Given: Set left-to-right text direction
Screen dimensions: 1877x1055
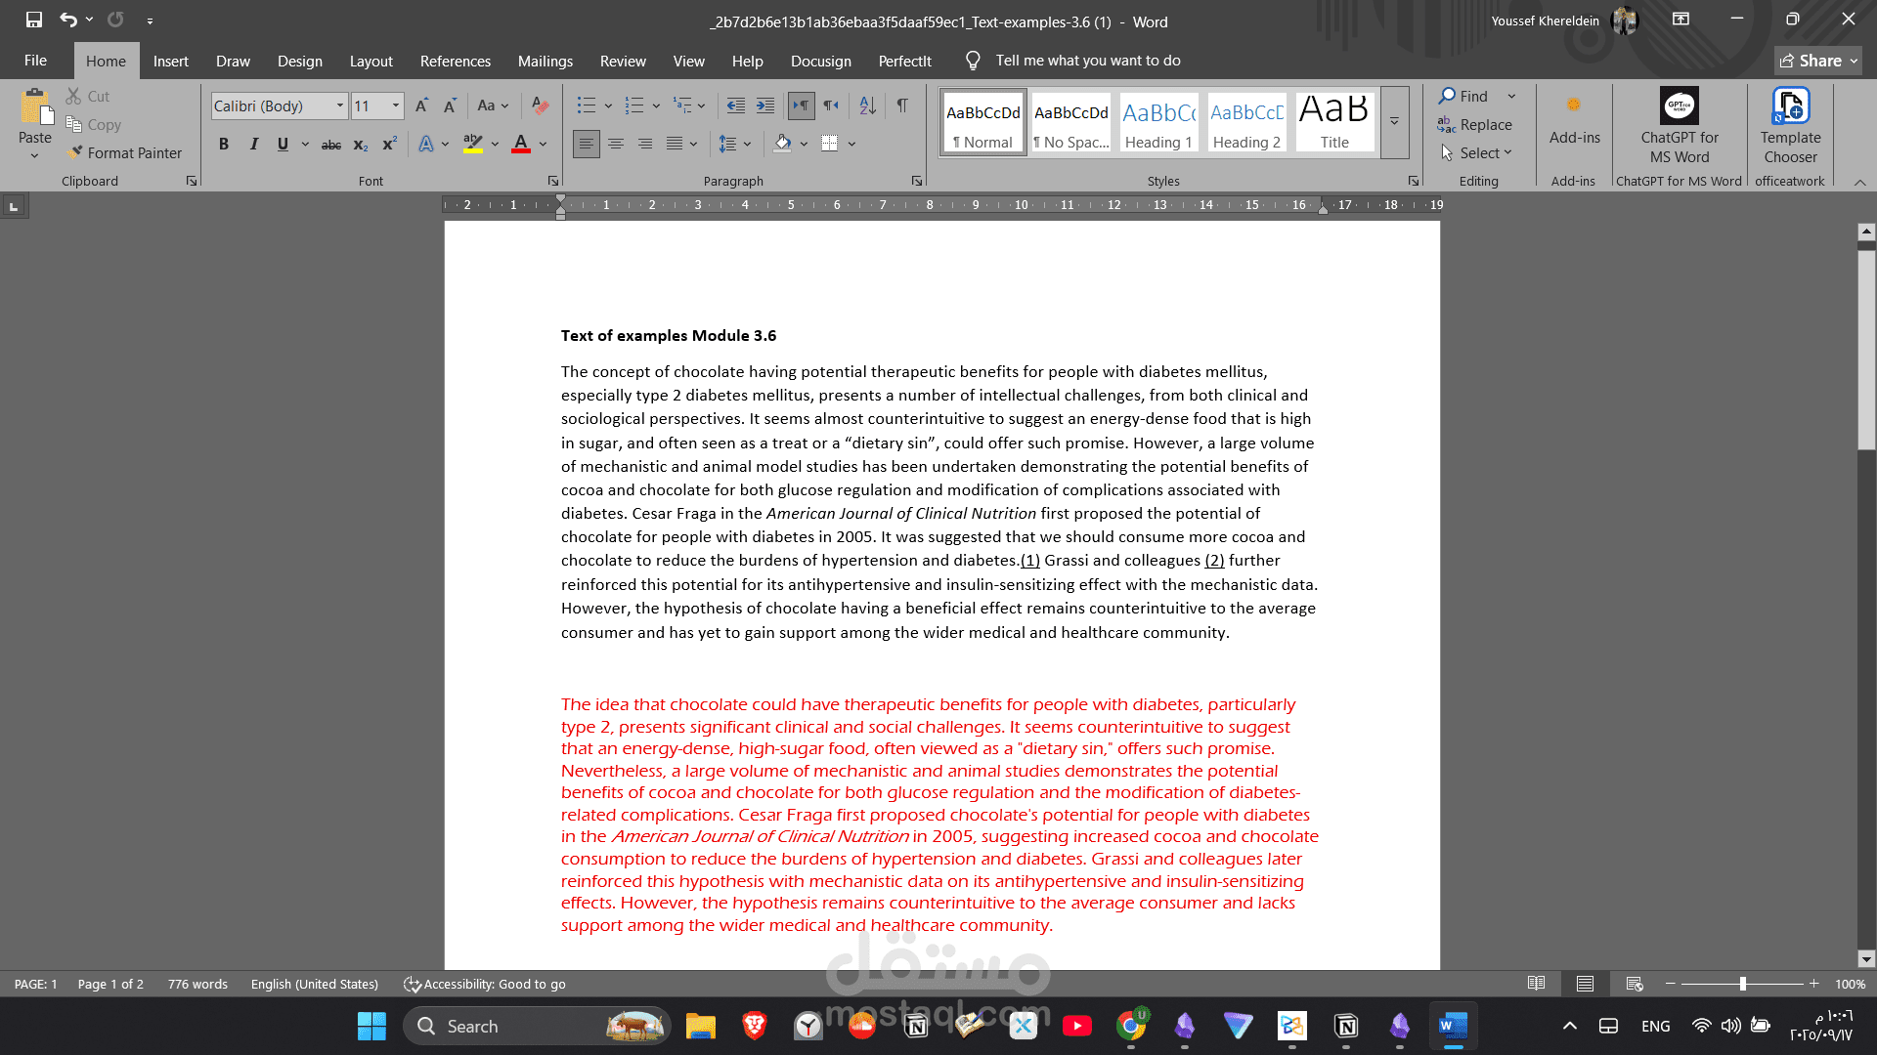Looking at the screenshot, I should 801,105.
